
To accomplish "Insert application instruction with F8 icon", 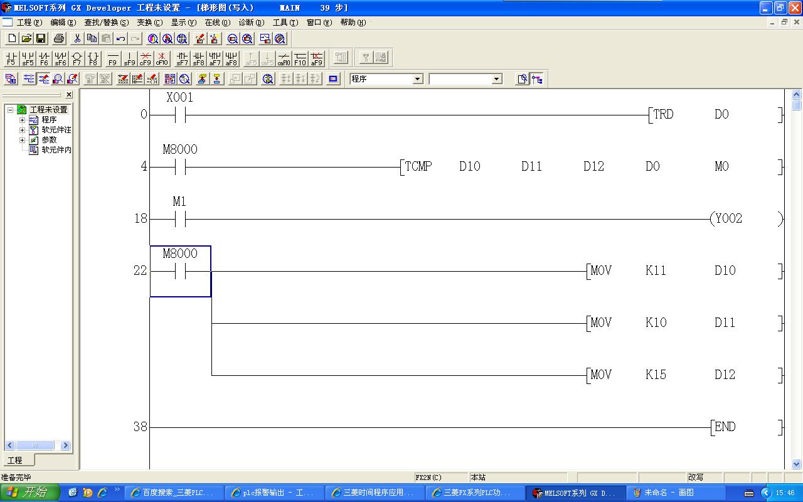I will pyautogui.click(x=93, y=58).
